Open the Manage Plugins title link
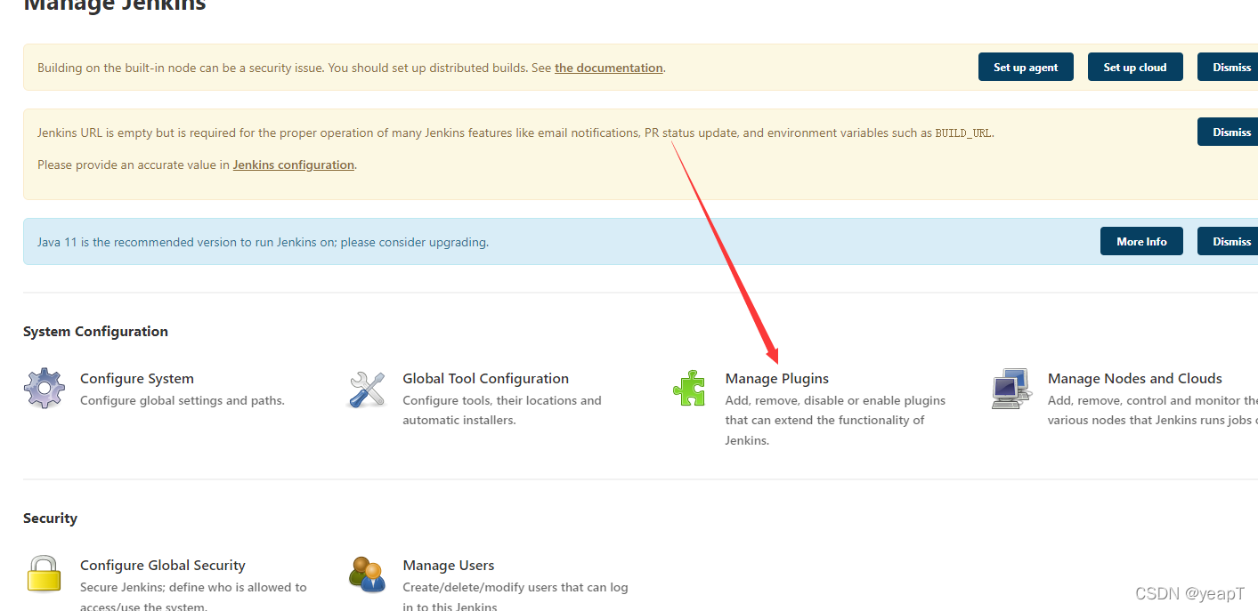This screenshot has width=1258, height=611. click(777, 378)
